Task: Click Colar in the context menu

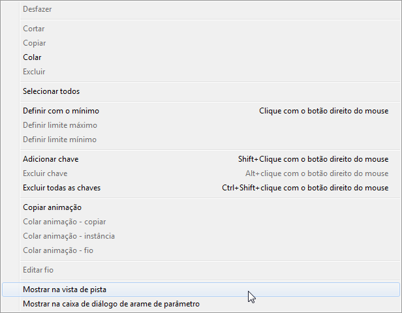Action: click(32, 57)
